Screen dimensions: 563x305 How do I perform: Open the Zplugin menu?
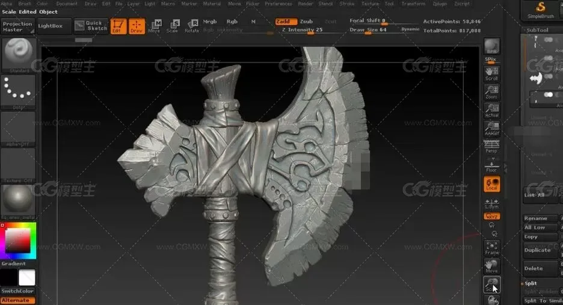(440, 4)
